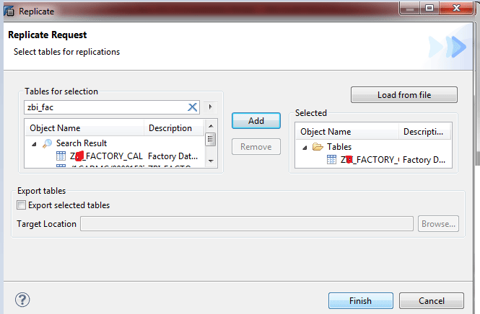Click the Tables folder icon in Selected
480x314 pixels.
(x=318, y=147)
